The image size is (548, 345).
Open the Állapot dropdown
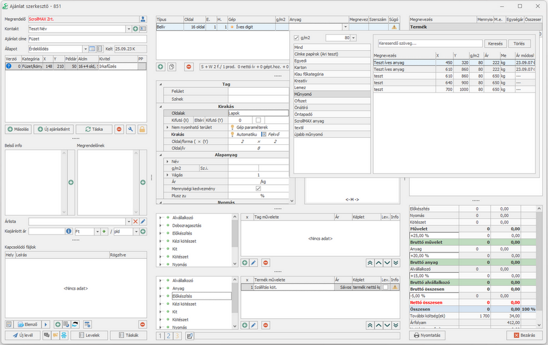pyautogui.click(x=85, y=49)
